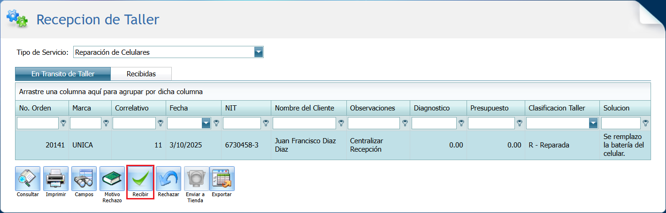Click the Correlativo value 11 cell
This screenshot has width=666, height=213.
pyautogui.click(x=138, y=145)
